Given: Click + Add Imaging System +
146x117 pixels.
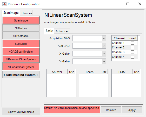Looking at the screenshot, I should pyautogui.click(x=21, y=75).
